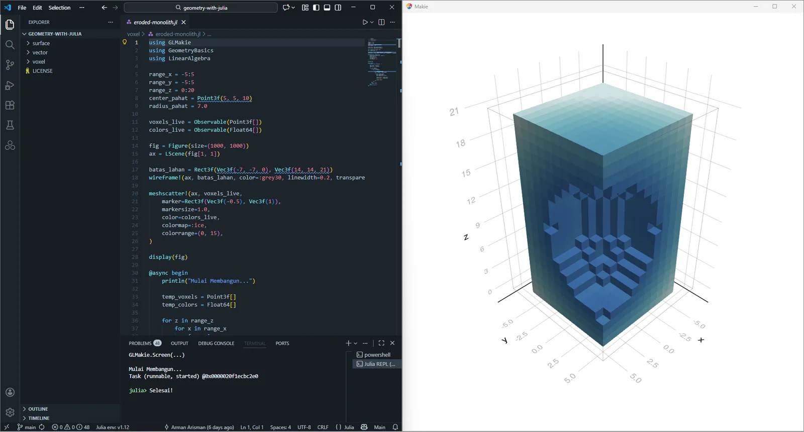
Task: Maximize the panel size
Action: [x=381, y=343]
